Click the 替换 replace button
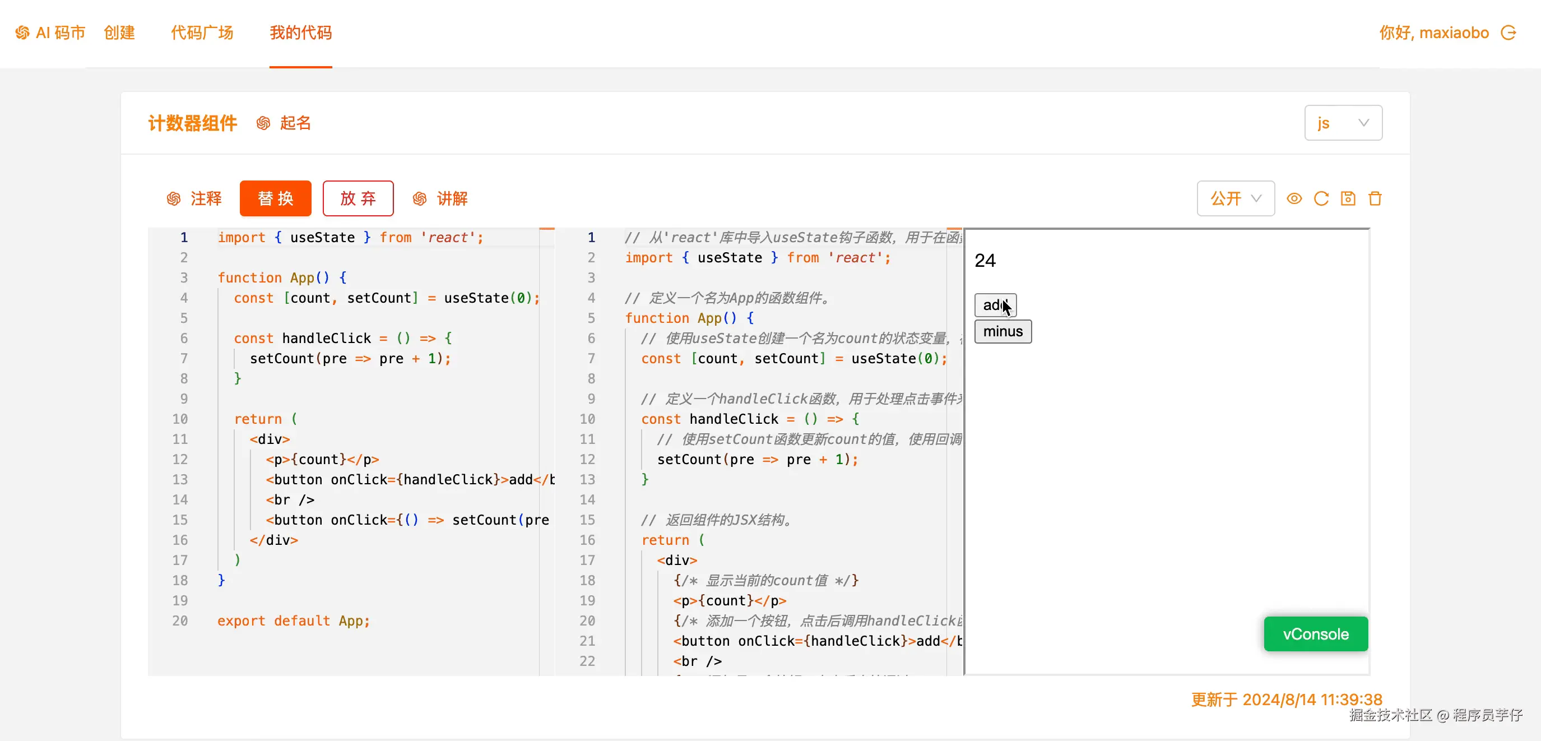Viewport: 1541px width, 741px height. 275,198
